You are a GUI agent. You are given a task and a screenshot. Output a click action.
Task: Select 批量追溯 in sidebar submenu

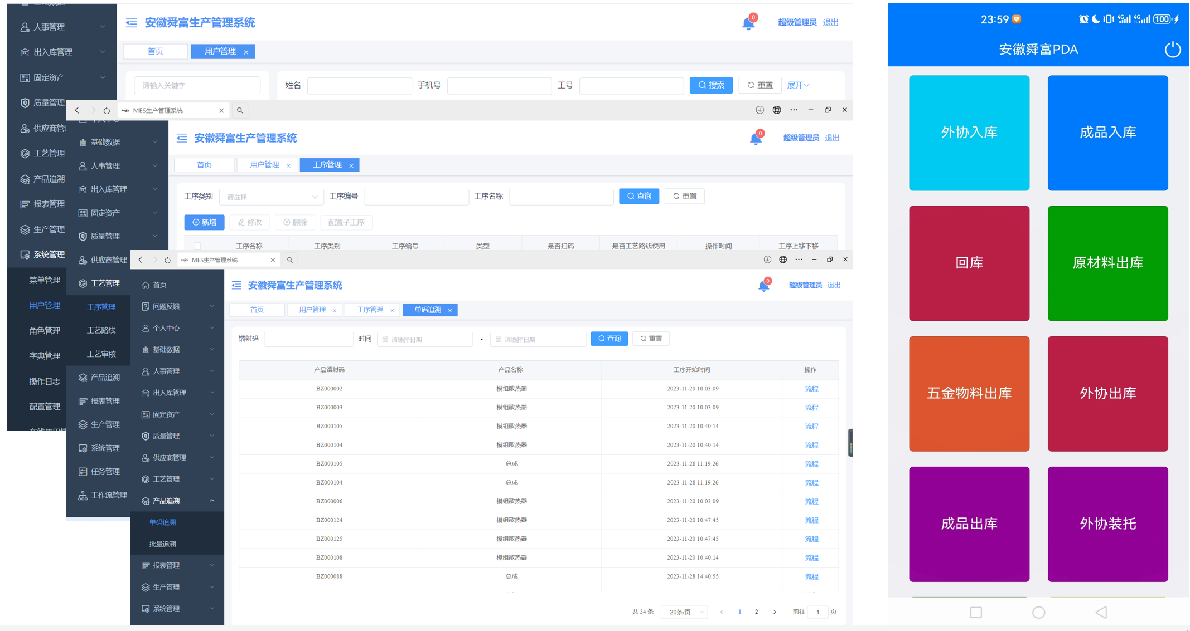(163, 544)
